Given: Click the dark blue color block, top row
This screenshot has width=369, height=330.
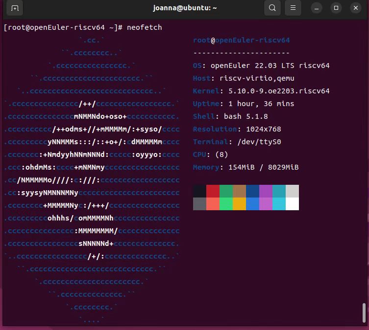Looking at the screenshot, I should click(x=252, y=191).
